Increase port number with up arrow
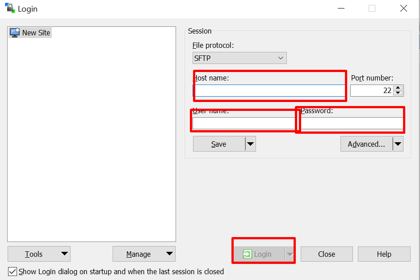This screenshot has height=280, width=420. (x=398, y=88)
